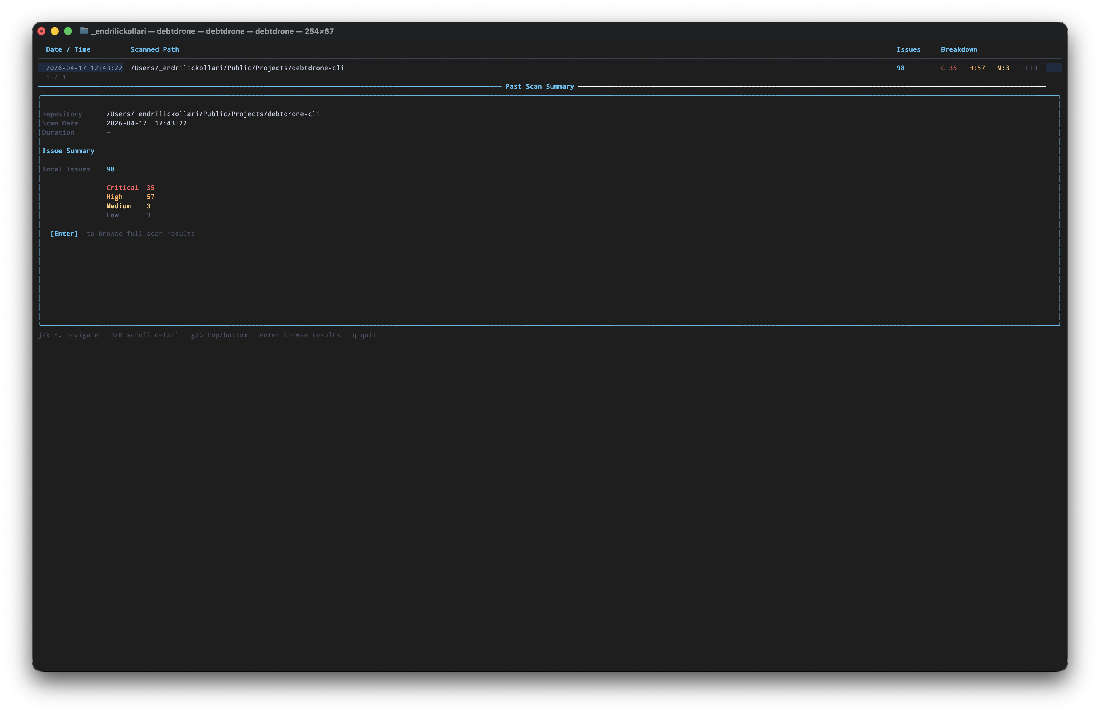Click the terminal proxy icon in title bar
Screen dimensions: 1100x714
85,31
